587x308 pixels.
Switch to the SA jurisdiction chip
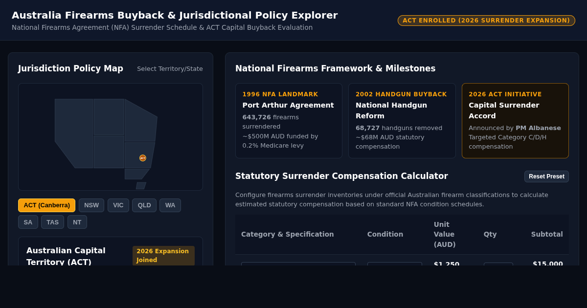coord(28,222)
